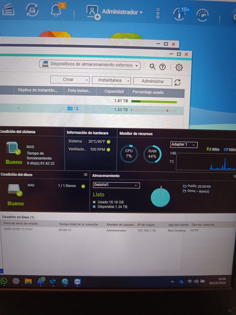
Task: Open the dashboard gauge icon
Action: [x=202, y=15]
